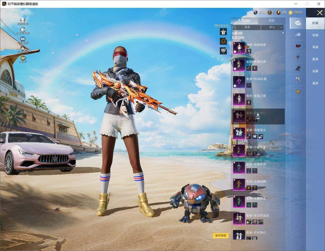This screenshot has width=325, height=251.
Task: Click the piece icon under 角色-鸢尾珑雾
Action: click(249, 51)
